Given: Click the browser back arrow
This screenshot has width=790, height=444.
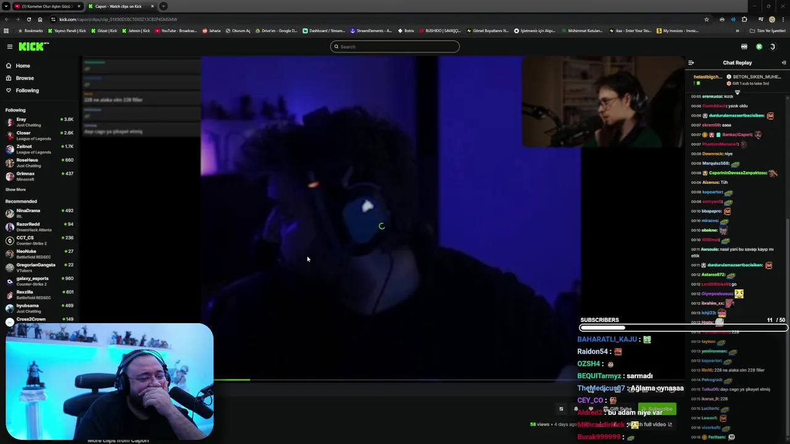Looking at the screenshot, I should pos(7,19).
